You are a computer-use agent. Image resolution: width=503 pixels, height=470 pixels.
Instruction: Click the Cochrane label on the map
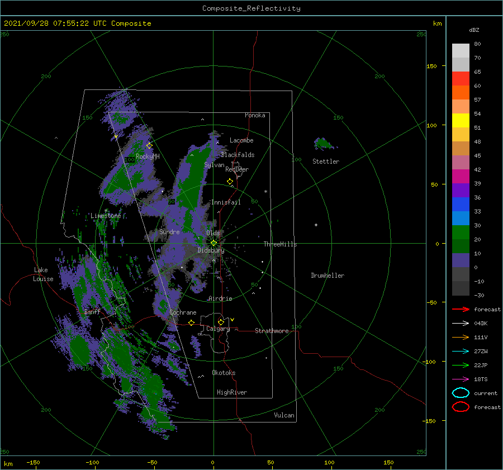click(x=183, y=312)
